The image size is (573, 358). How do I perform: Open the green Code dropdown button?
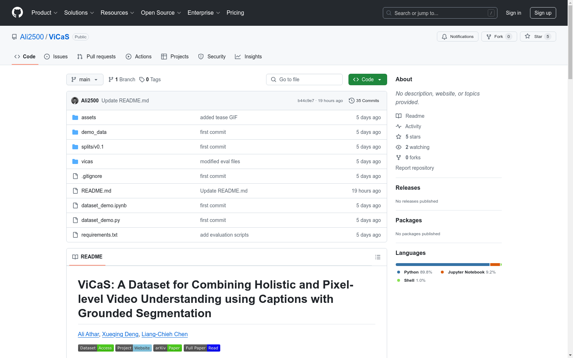[367, 79]
